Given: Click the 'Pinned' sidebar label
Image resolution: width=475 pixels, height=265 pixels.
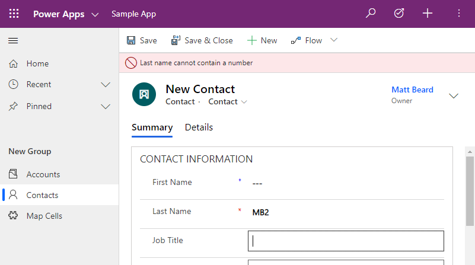Looking at the screenshot, I should click(39, 107).
